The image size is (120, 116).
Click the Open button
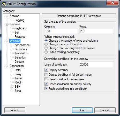82,110
